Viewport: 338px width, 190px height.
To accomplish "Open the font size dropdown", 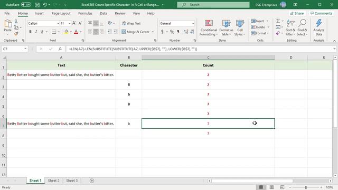I will (69, 23).
